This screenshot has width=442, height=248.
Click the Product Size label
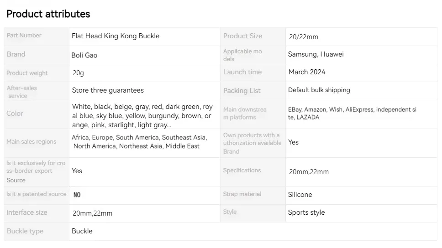(x=242, y=36)
